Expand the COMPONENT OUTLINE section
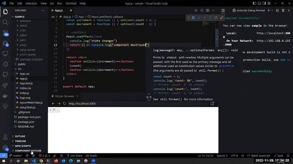 click(x=28, y=151)
